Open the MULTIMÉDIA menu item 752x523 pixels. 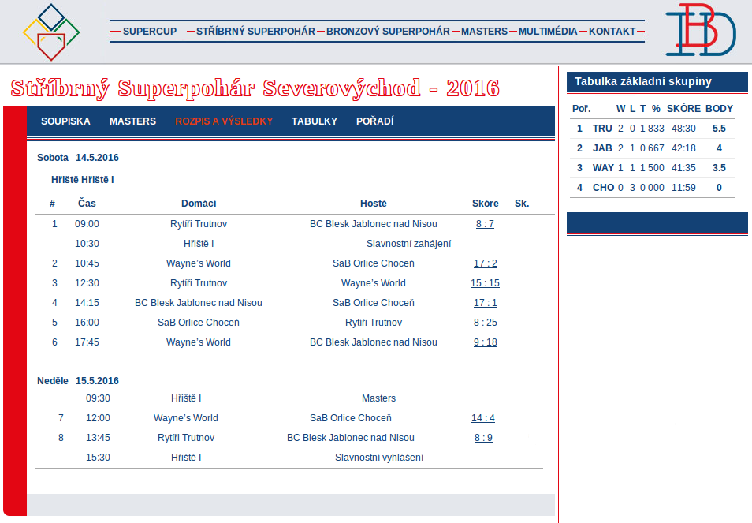tap(548, 32)
